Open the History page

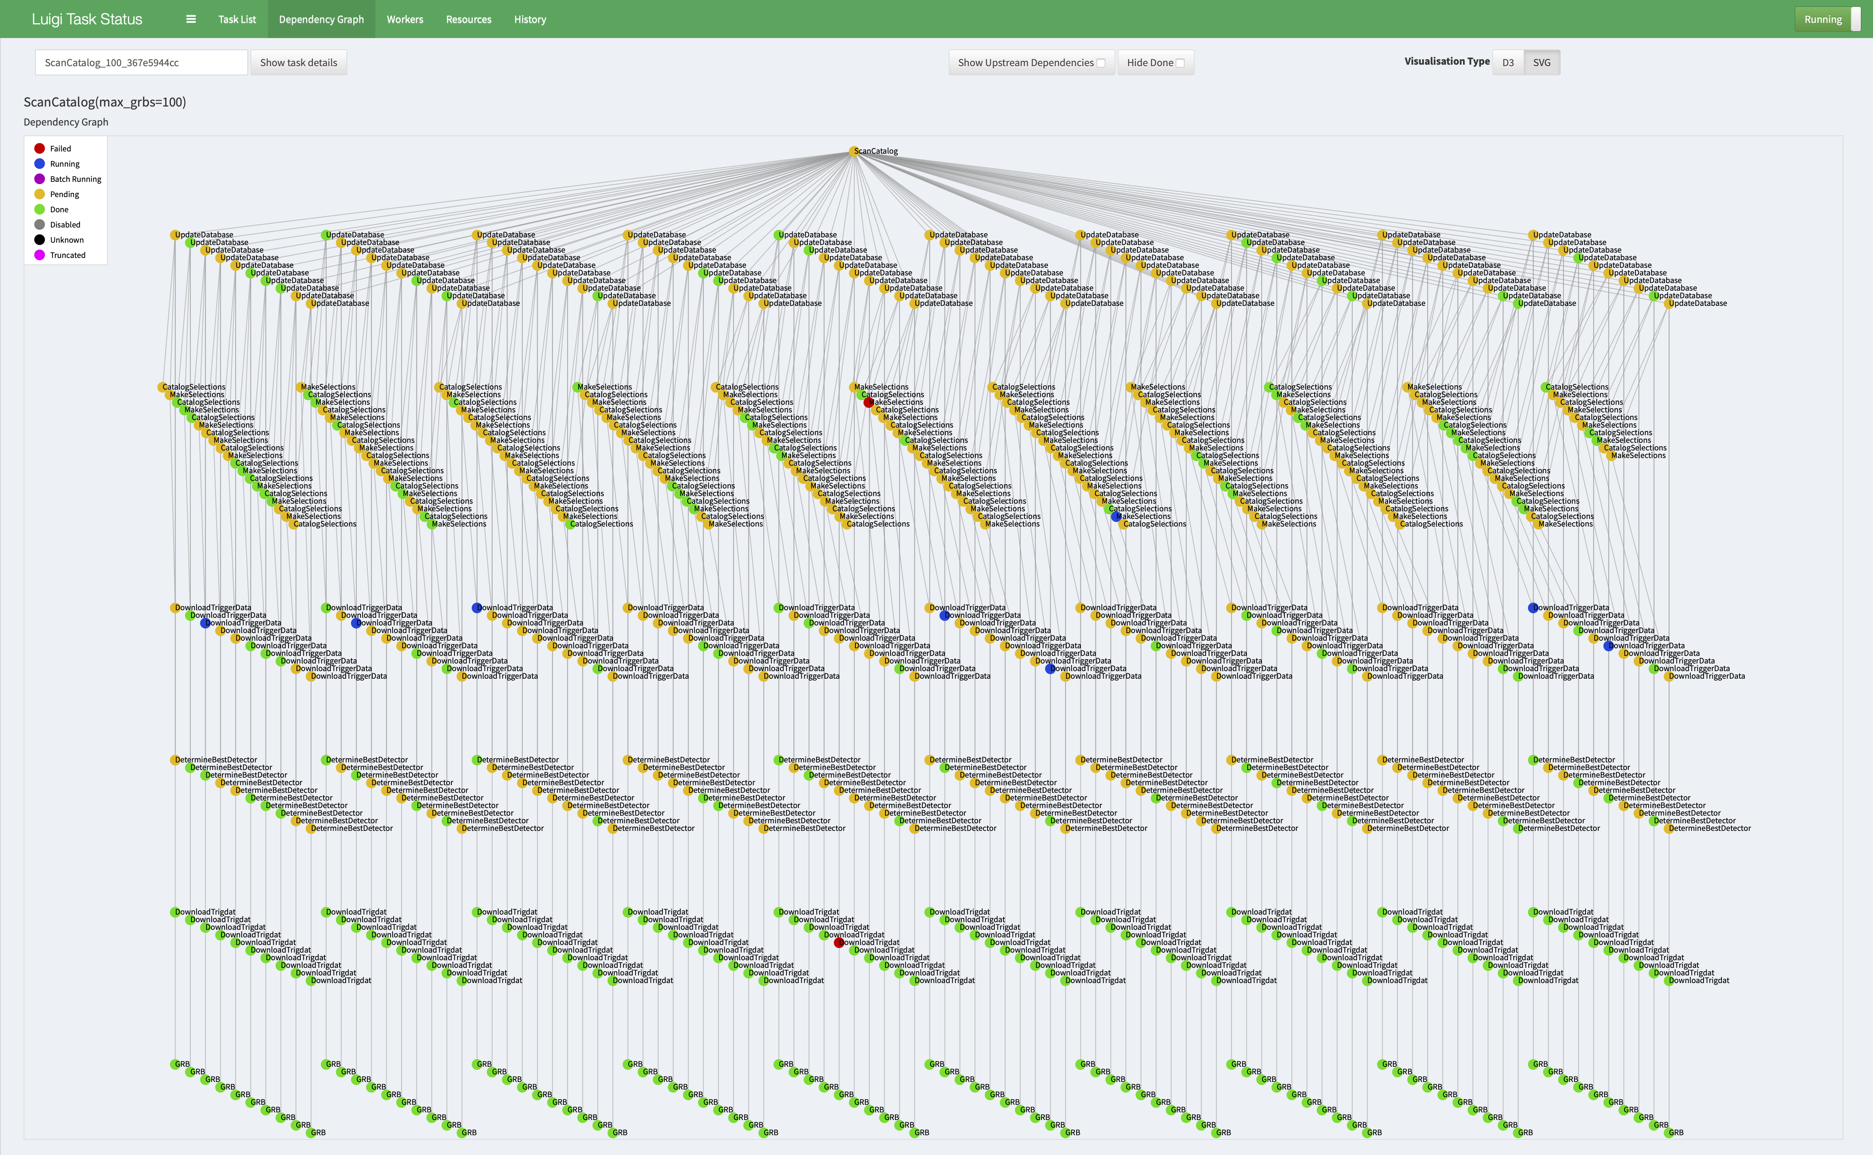pos(530,19)
